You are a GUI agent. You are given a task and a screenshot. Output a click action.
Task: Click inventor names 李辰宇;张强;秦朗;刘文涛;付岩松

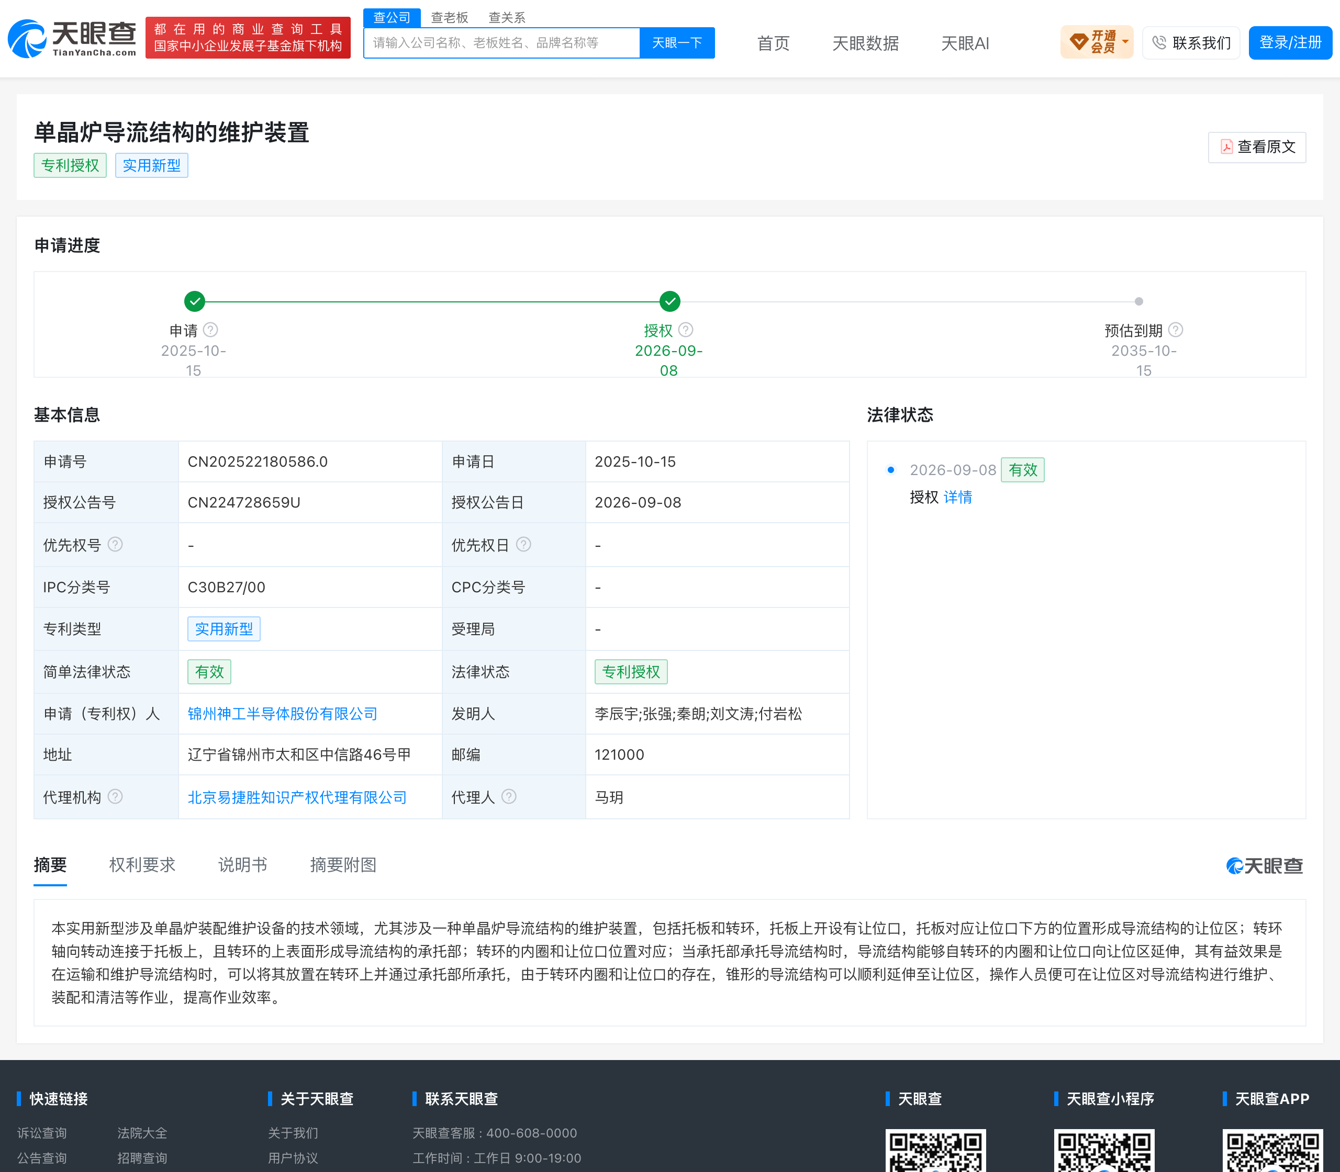pos(698,714)
